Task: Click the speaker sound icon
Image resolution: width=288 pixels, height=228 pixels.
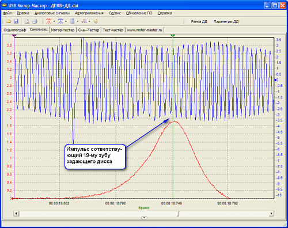Action: (96, 21)
